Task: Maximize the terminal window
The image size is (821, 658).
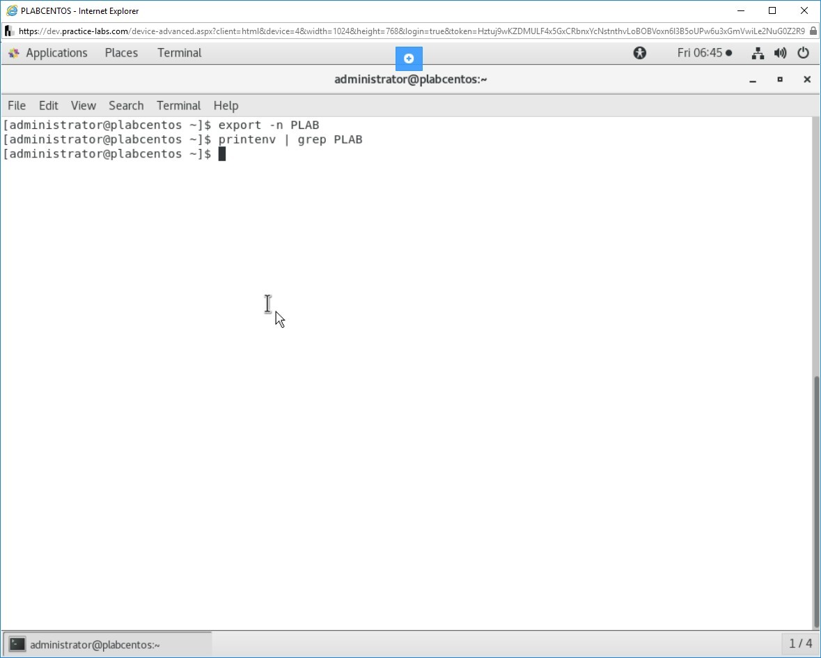Action: click(x=780, y=79)
